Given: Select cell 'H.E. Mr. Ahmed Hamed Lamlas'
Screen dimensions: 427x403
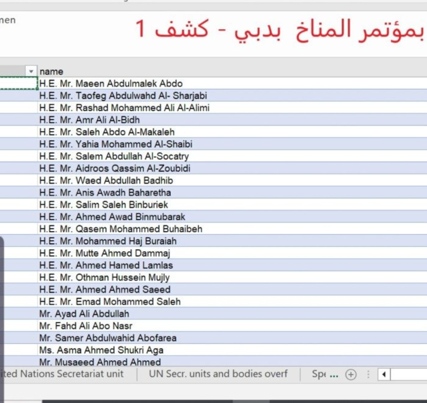Looking at the screenshot, I should point(232,265).
